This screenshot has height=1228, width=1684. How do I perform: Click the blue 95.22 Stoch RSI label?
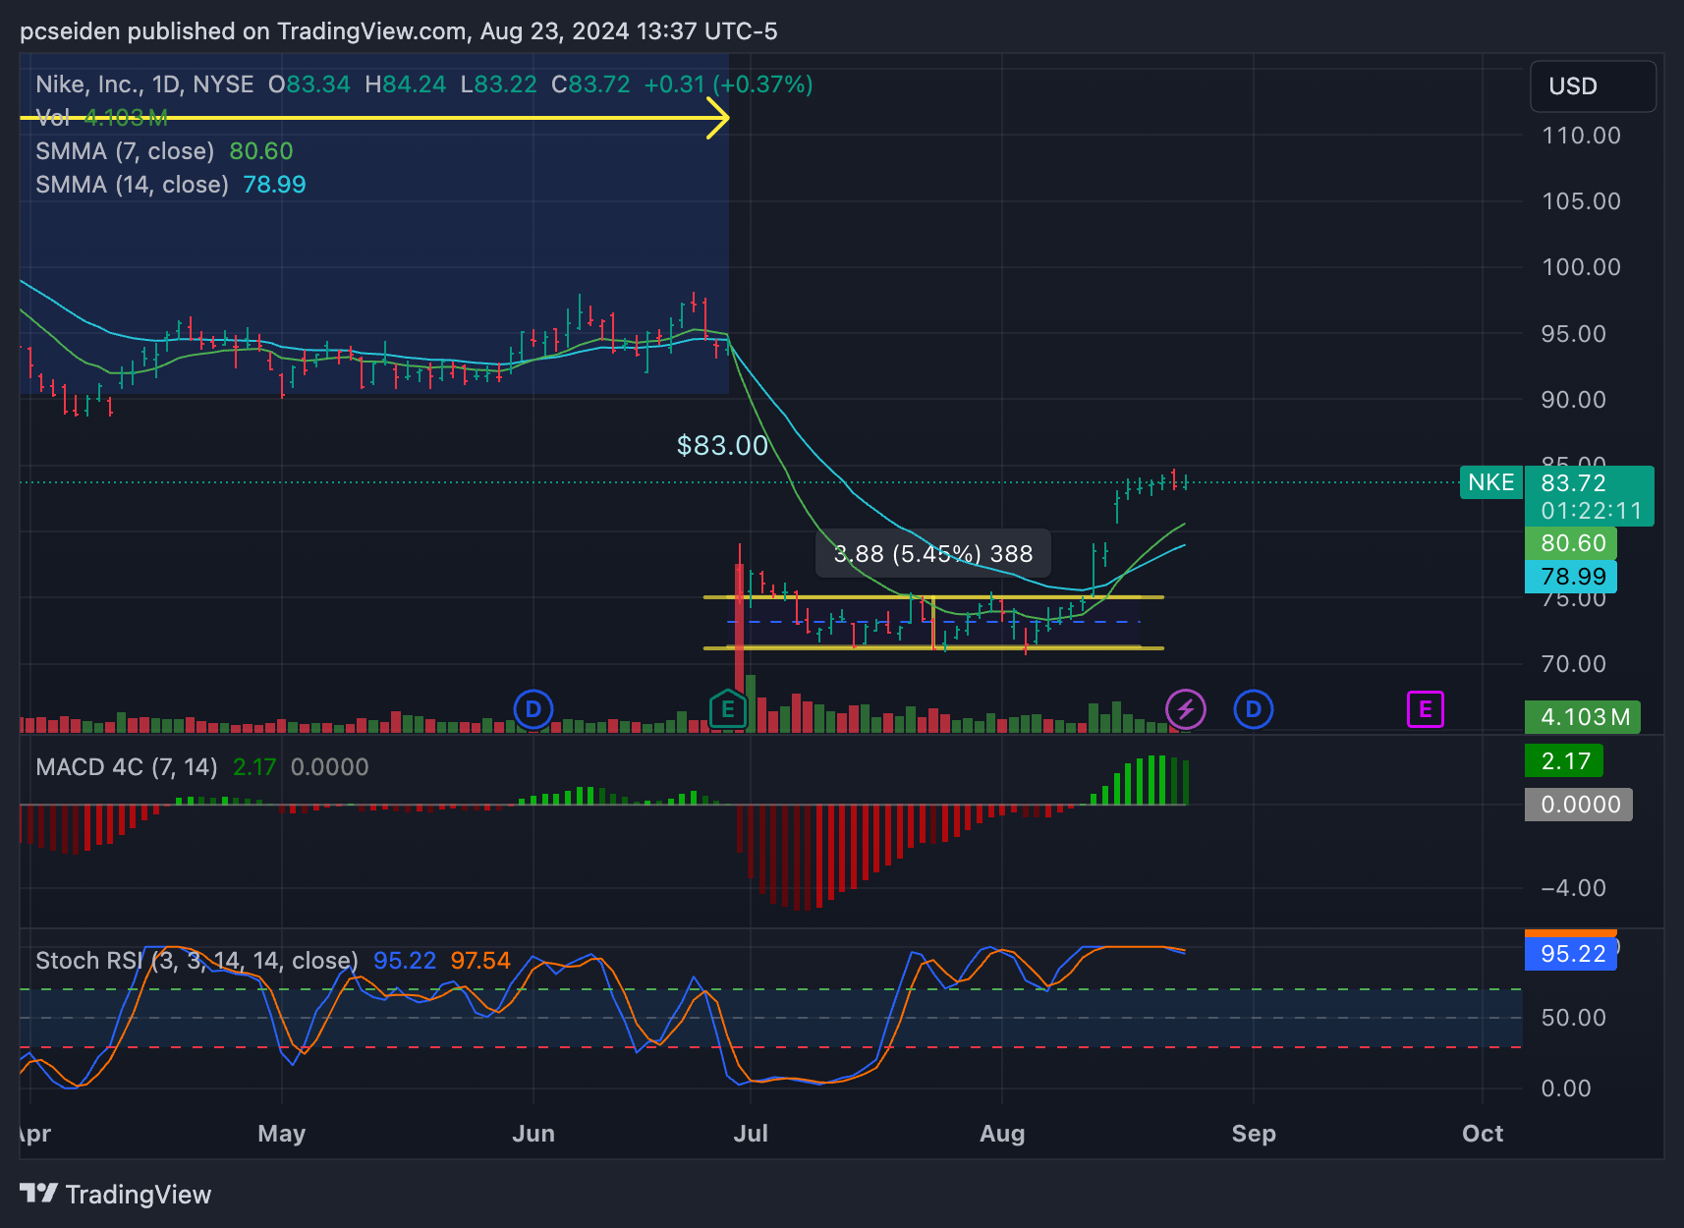coord(1571,954)
